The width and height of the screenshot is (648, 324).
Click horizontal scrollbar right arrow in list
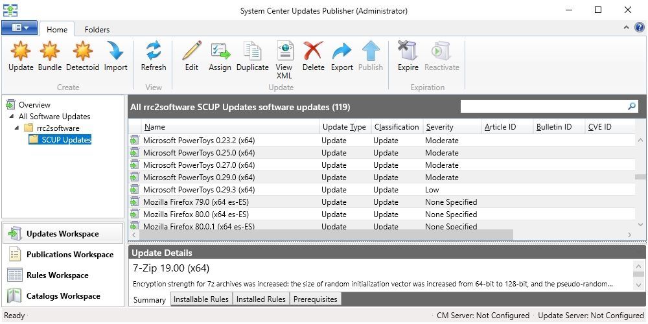coord(629,235)
